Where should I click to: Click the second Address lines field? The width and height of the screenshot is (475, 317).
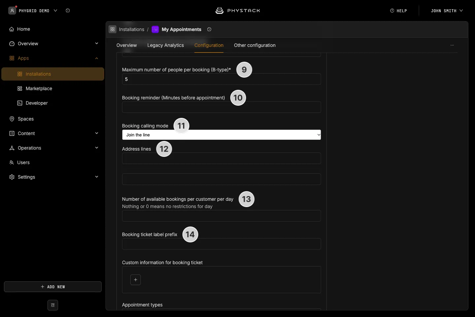[x=221, y=179]
